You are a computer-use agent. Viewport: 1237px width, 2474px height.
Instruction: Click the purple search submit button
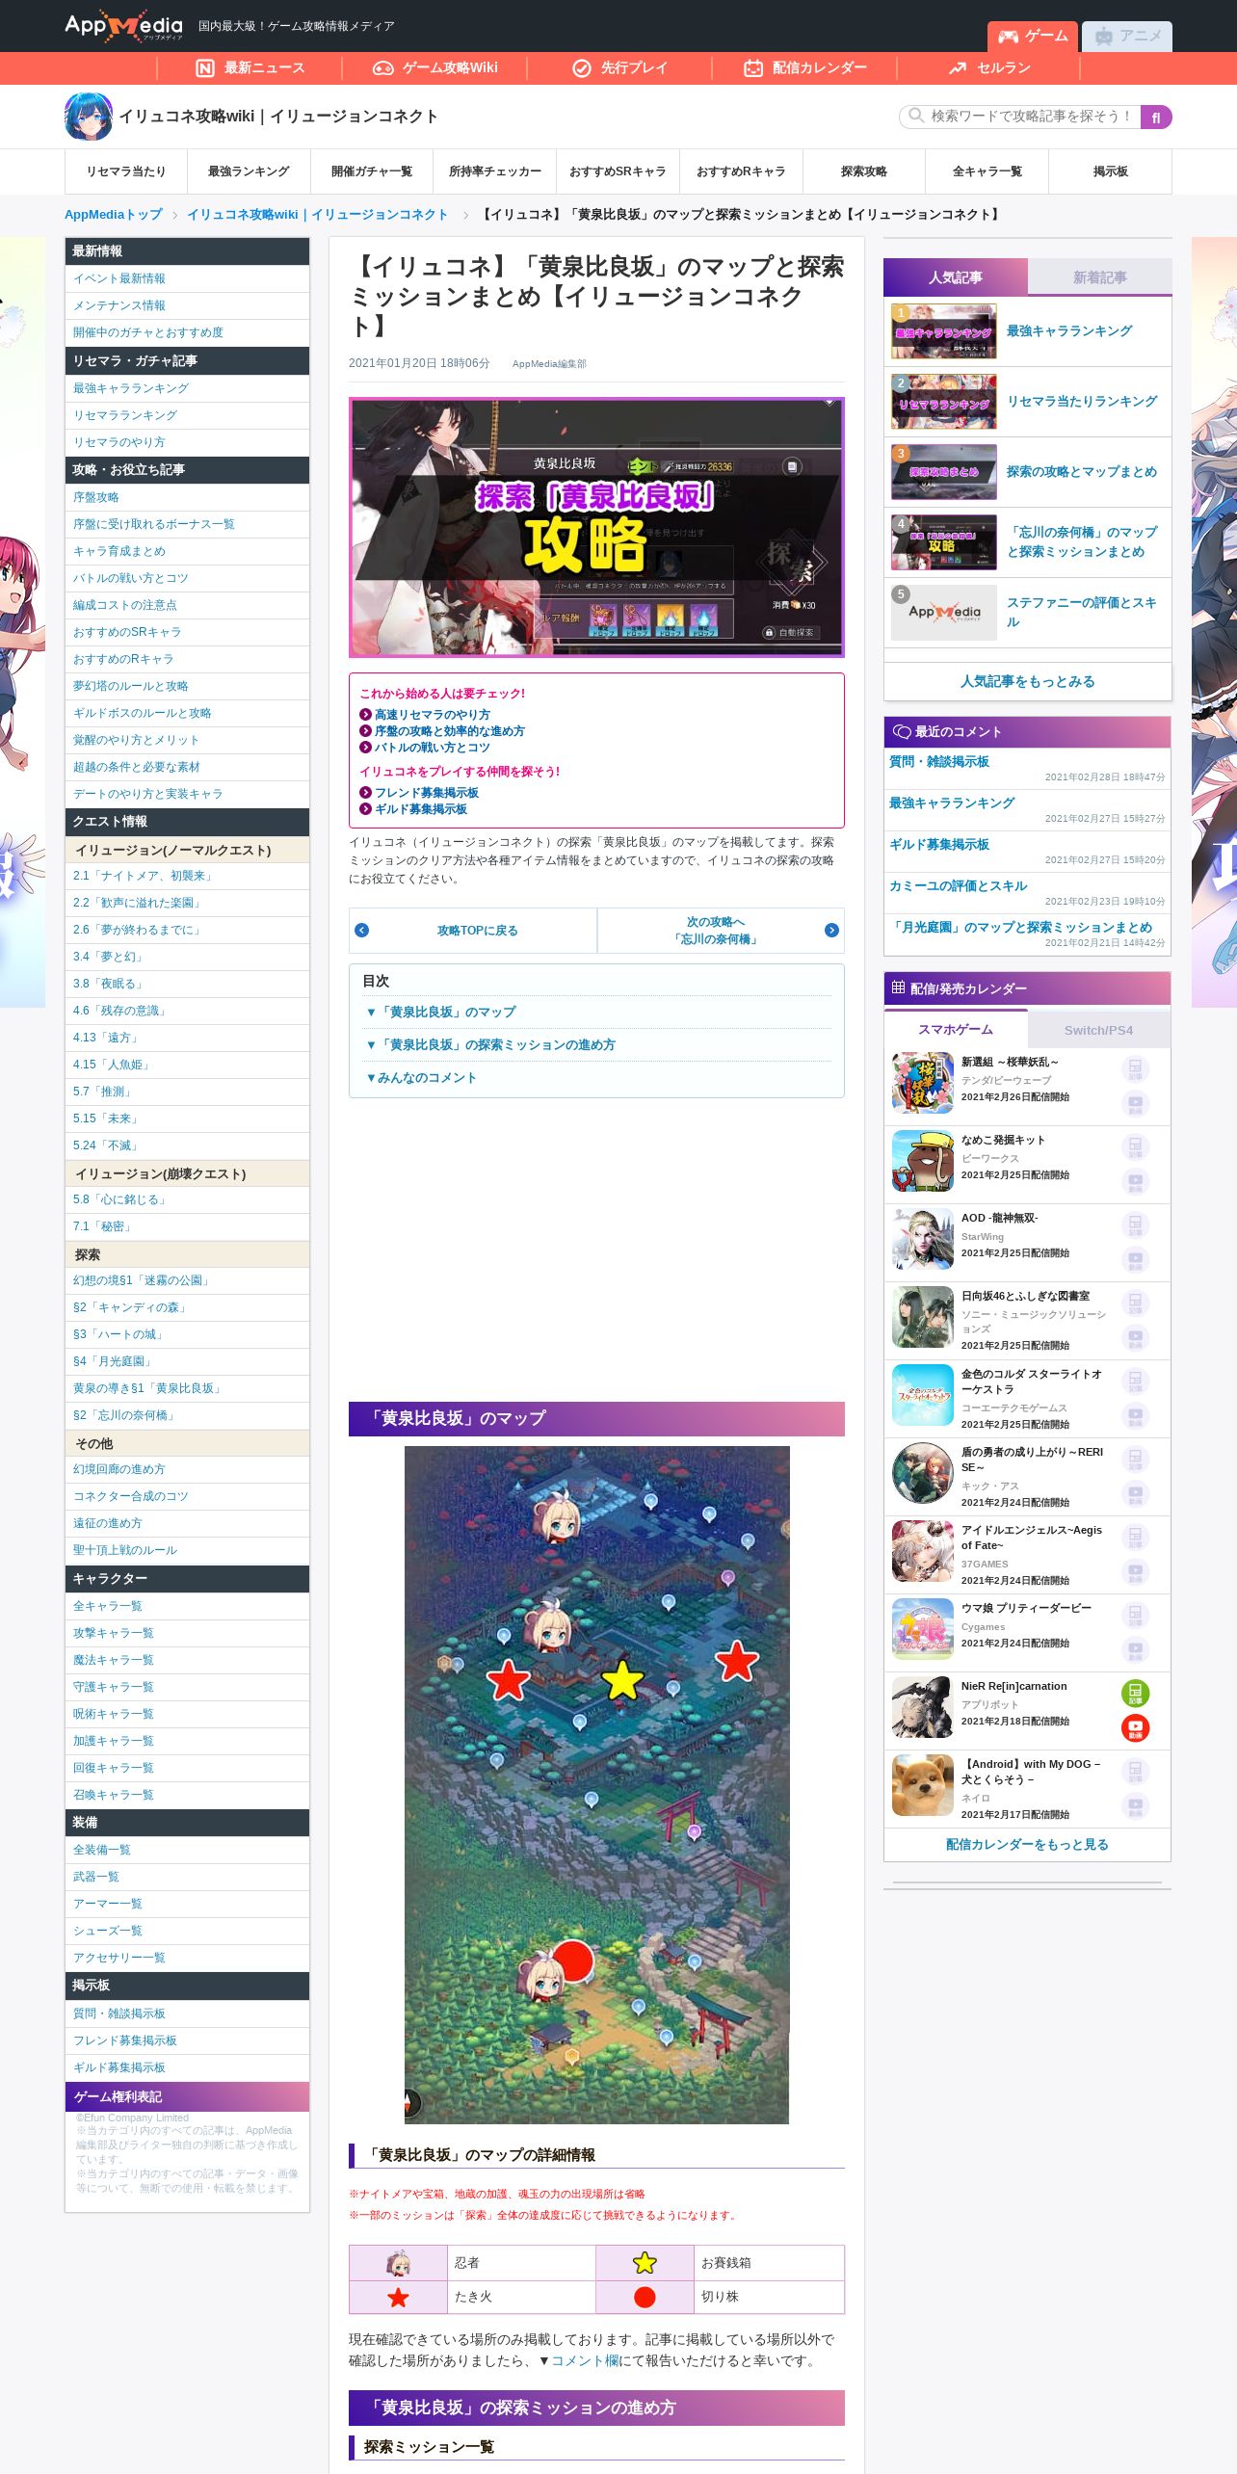tap(1156, 117)
